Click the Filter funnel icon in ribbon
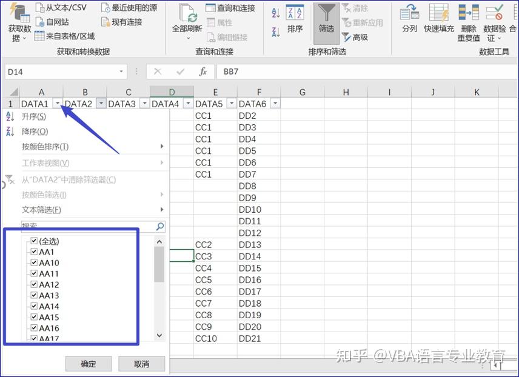This screenshot has width=519, height=377. [x=326, y=13]
